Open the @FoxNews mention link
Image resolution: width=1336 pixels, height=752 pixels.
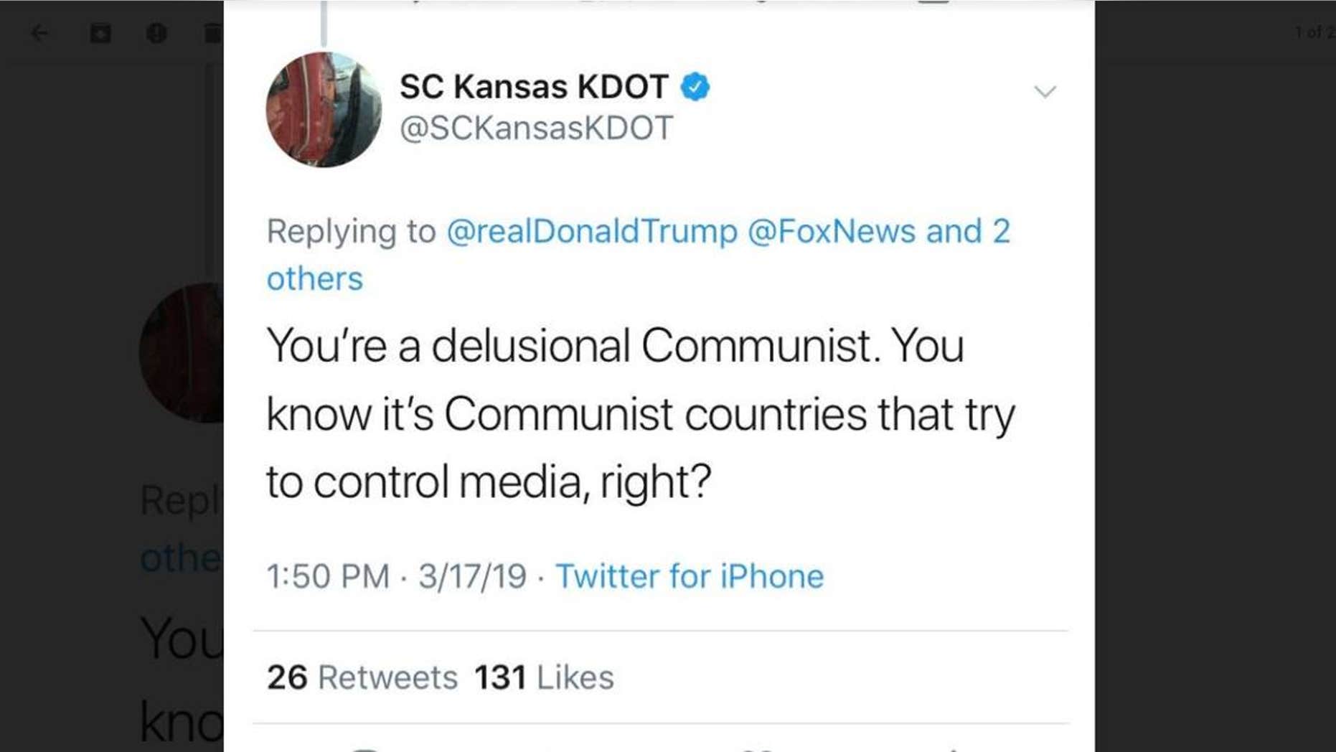832,231
